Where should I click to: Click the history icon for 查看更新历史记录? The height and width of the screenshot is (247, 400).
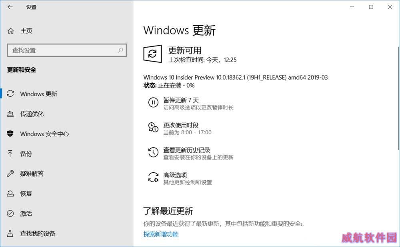click(153, 152)
